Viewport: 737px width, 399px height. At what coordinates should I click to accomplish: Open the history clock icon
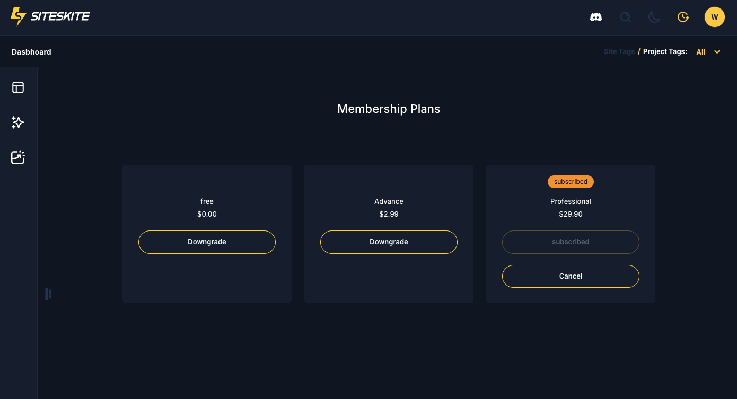(683, 17)
